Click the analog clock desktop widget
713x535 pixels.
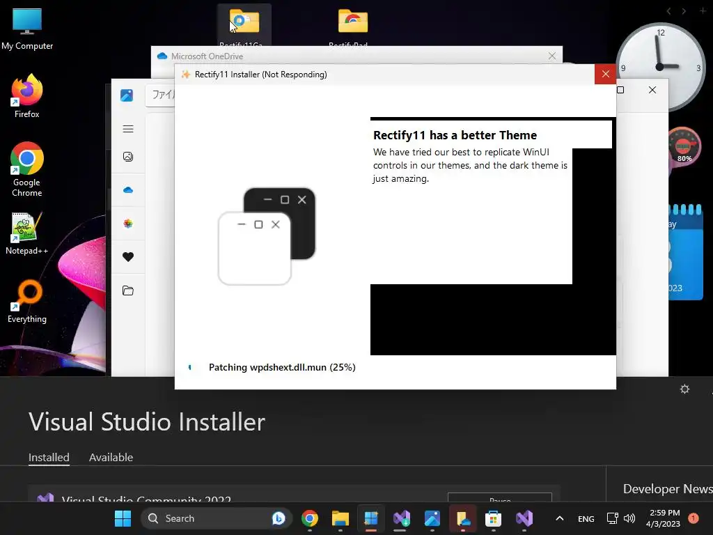click(661, 67)
